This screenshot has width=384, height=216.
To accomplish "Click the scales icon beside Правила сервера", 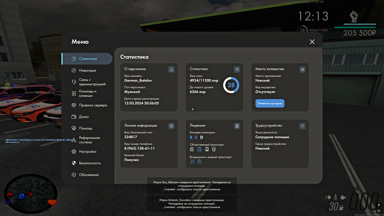I will point(74,105).
